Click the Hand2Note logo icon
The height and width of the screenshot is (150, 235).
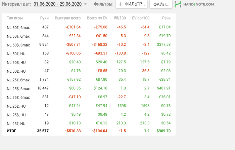pyautogui.click(x=178, y=4)
